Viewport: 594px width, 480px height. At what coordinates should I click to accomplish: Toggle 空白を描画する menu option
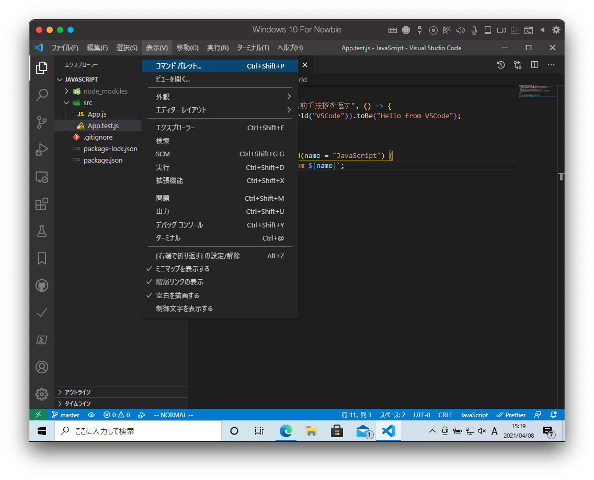coord(177,295)
